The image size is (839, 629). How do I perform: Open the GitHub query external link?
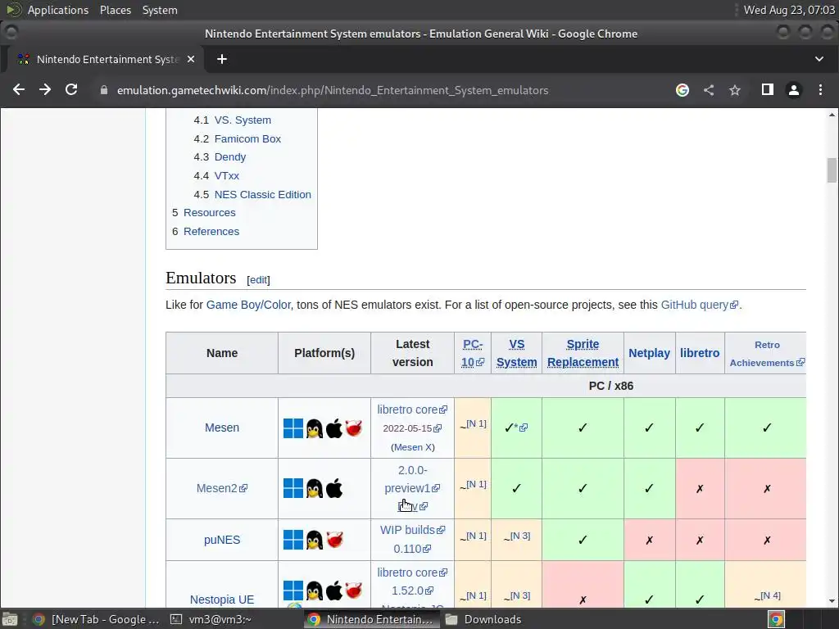click(x=700, y=305)
